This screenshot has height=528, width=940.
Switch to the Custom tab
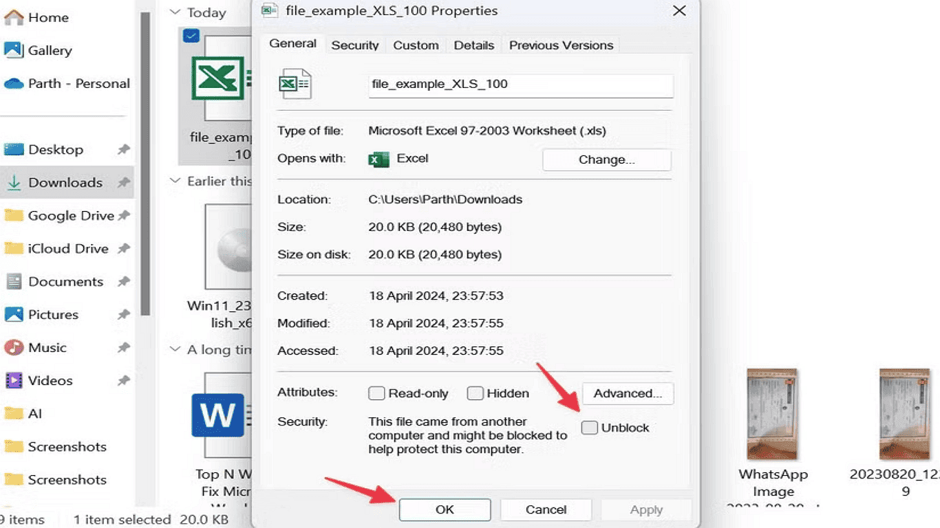click(x=416, y=45)
